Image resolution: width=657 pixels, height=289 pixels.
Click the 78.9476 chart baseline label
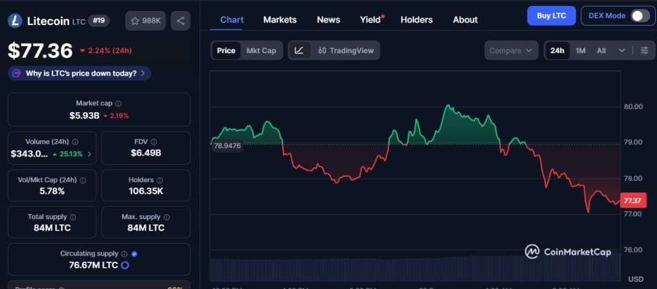227,146
